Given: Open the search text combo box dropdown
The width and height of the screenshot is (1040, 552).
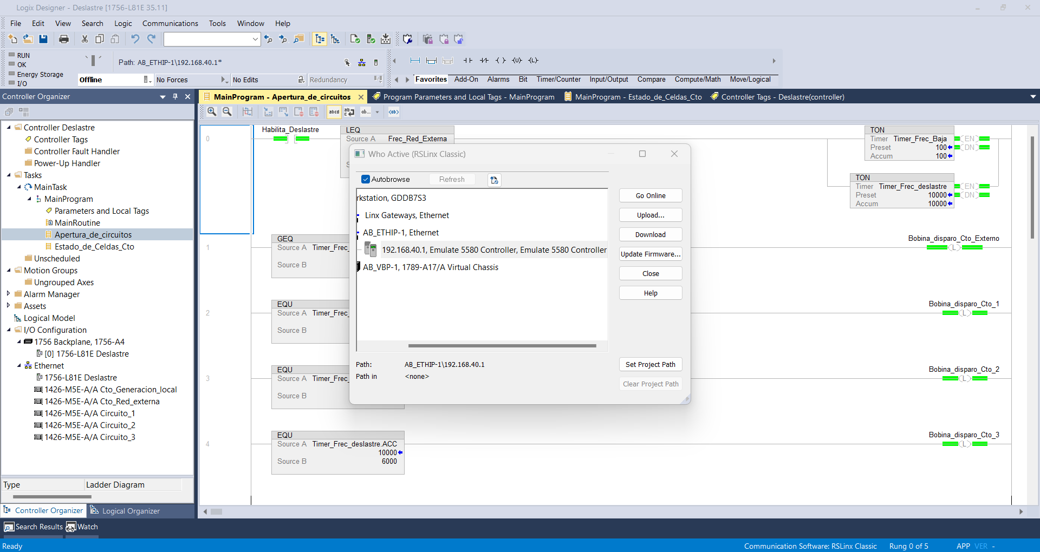Looking at the screenshot, I should [255, 39].
